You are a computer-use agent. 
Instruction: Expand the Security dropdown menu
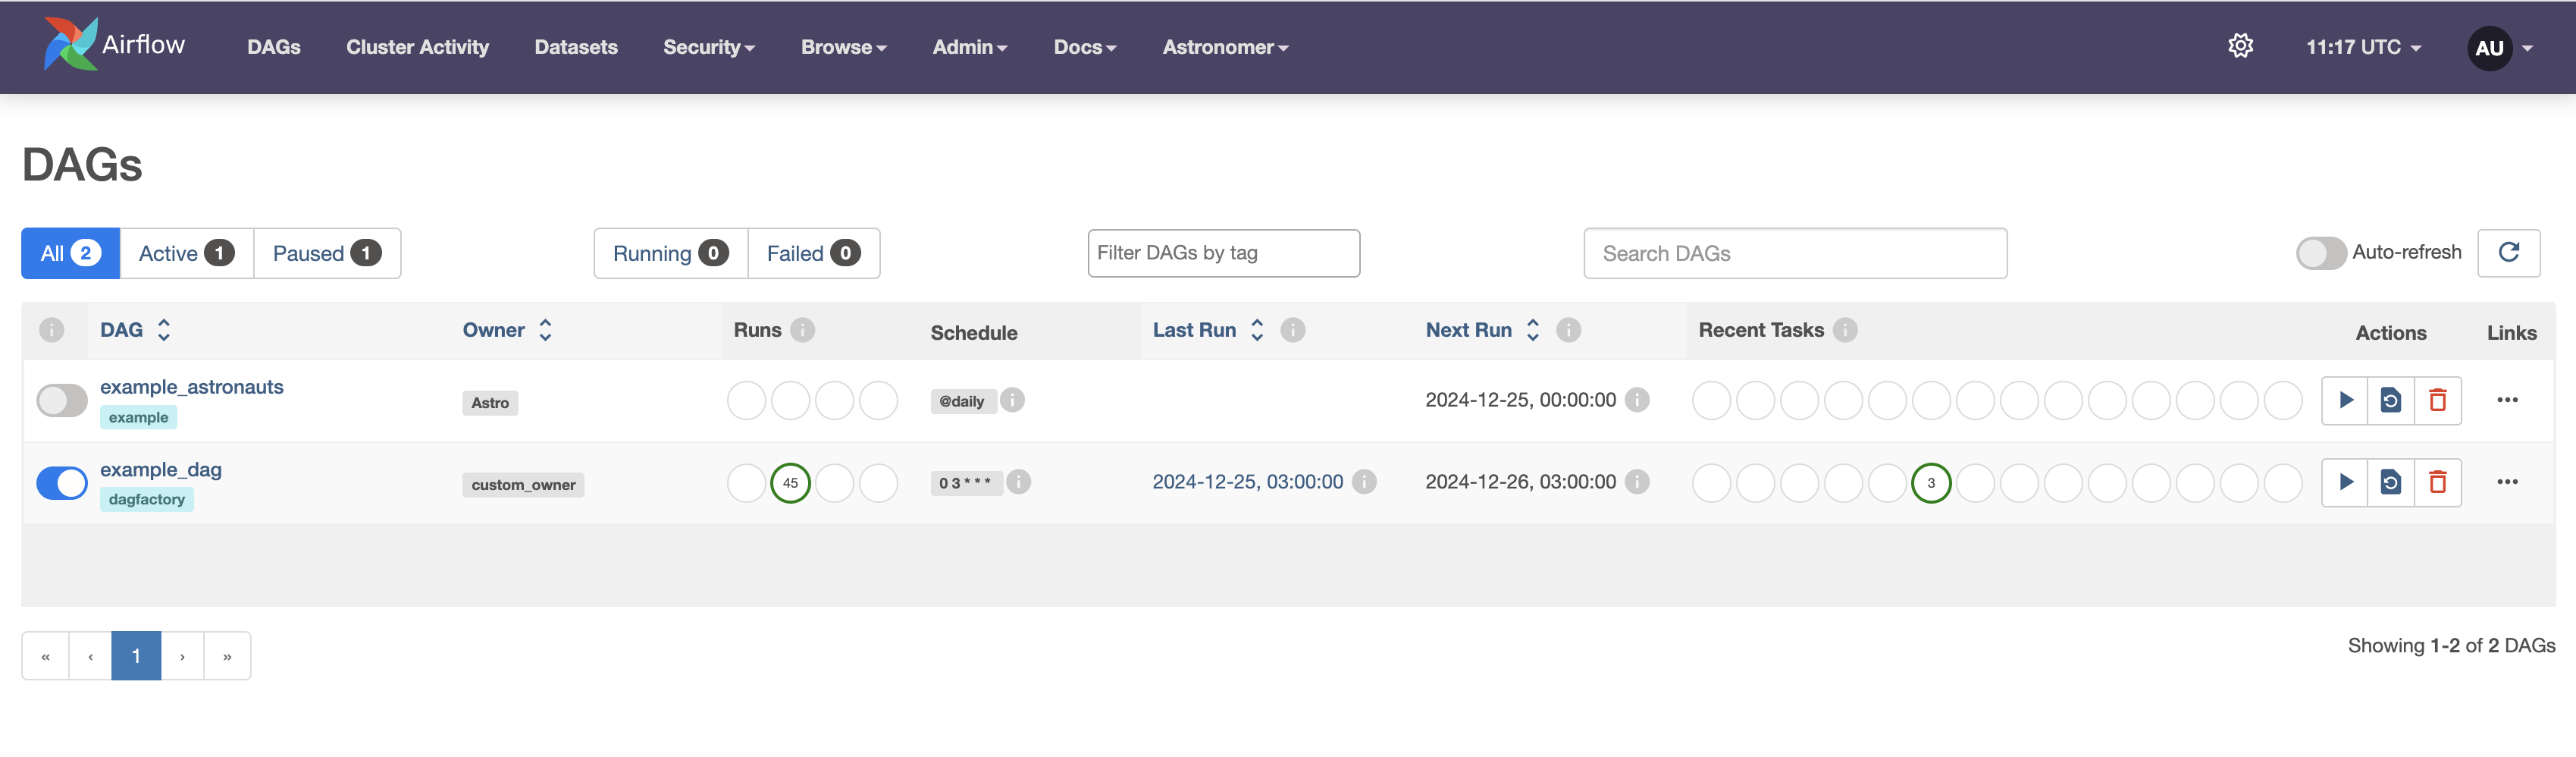[708, 47]
